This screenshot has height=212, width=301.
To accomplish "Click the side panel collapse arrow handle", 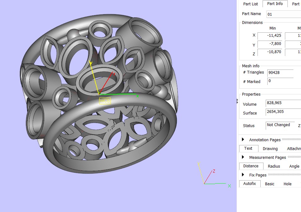I will tap(237, 101).
